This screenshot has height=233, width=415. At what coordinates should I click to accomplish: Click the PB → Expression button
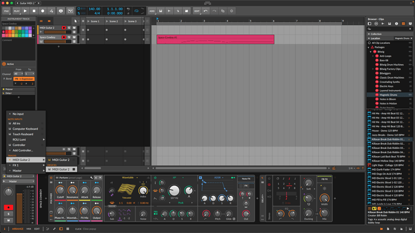coord(24,79)
